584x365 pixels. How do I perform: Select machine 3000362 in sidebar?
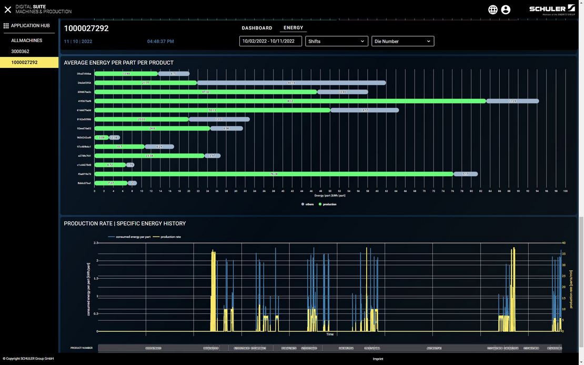click(x=21, y=51)
